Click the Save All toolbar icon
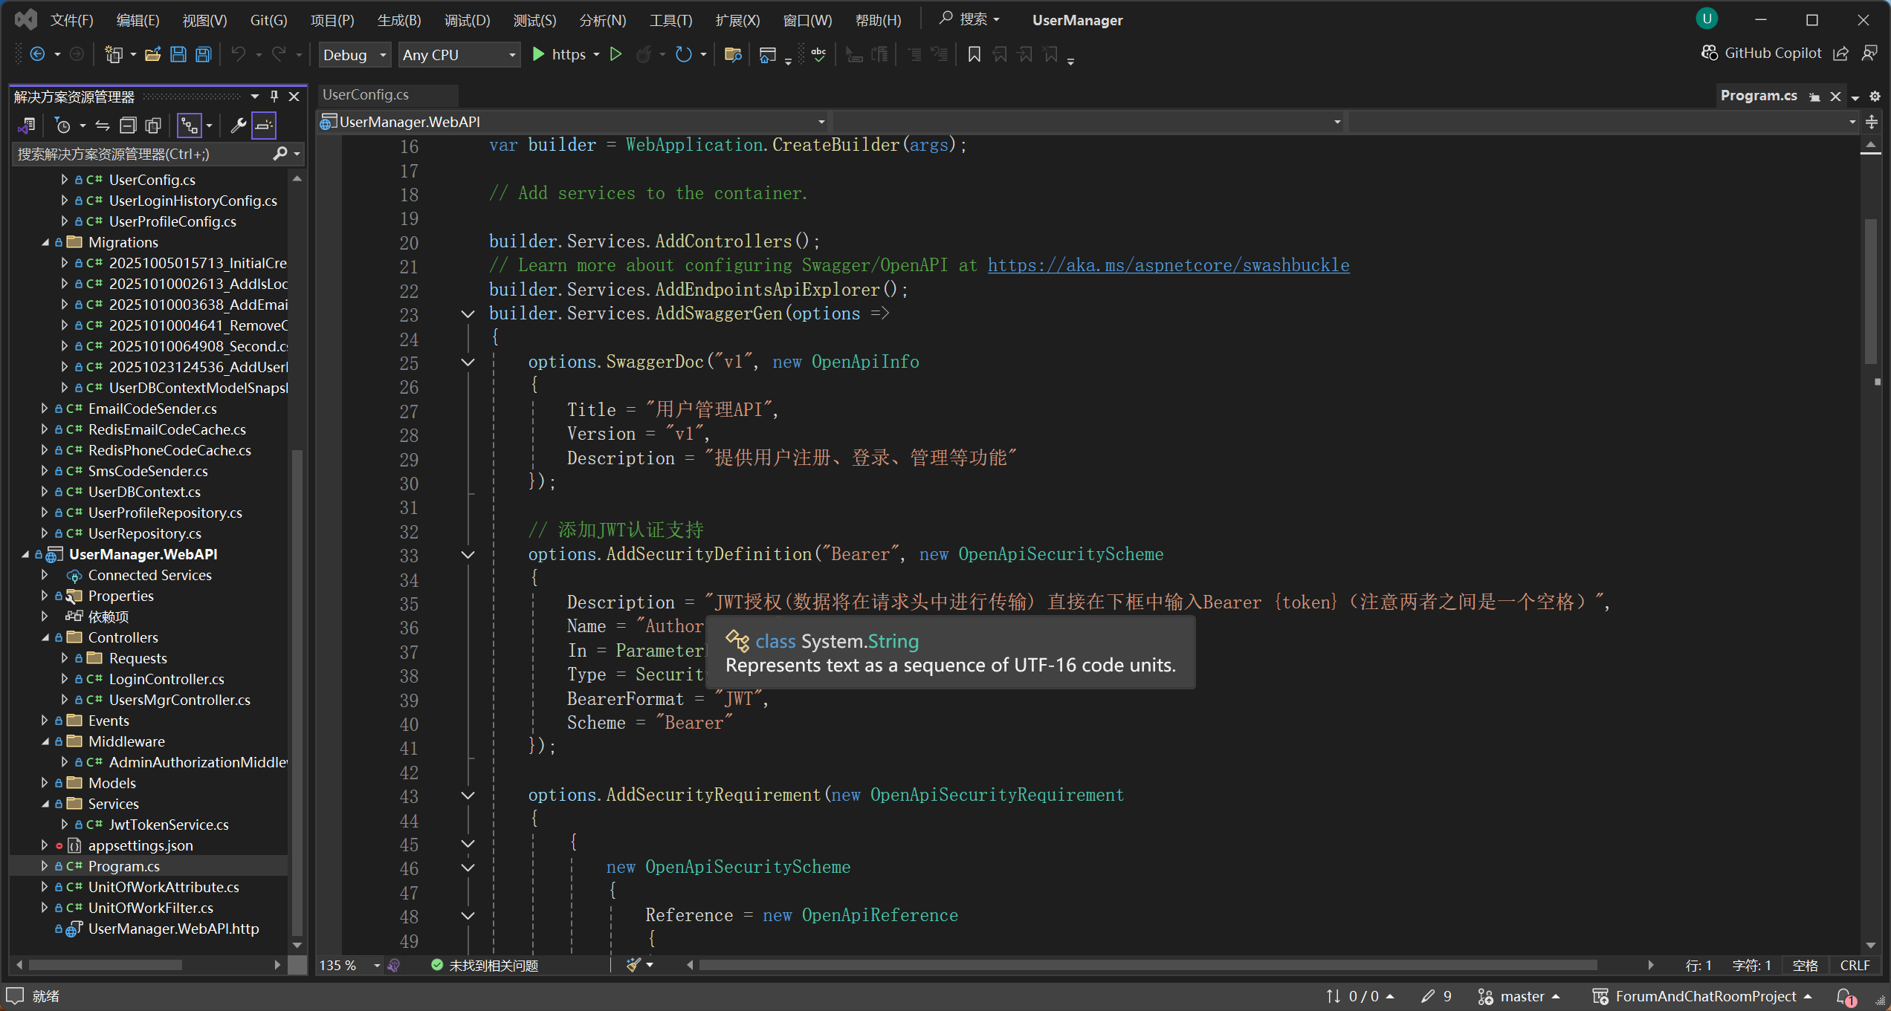 pos(203,54)
